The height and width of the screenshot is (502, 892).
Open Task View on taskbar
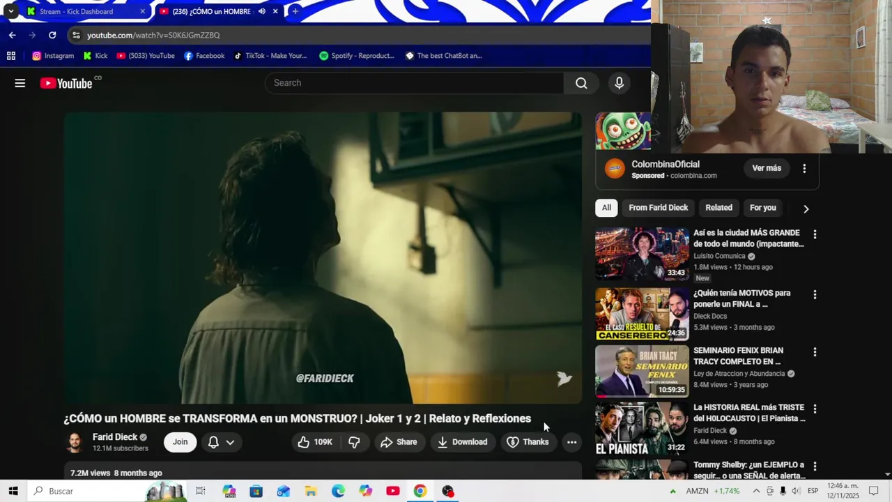click(x=201, y=491)
